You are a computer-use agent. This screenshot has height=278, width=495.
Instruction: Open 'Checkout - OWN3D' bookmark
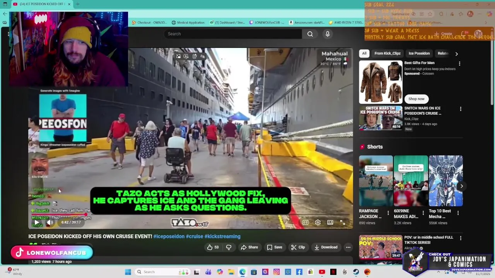click(x=149, y=22)
